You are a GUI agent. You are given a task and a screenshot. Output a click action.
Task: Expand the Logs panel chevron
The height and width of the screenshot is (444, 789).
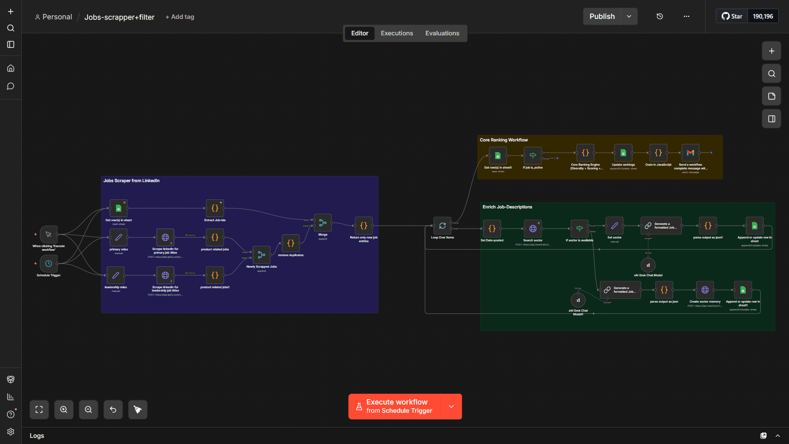click(777, 436)
